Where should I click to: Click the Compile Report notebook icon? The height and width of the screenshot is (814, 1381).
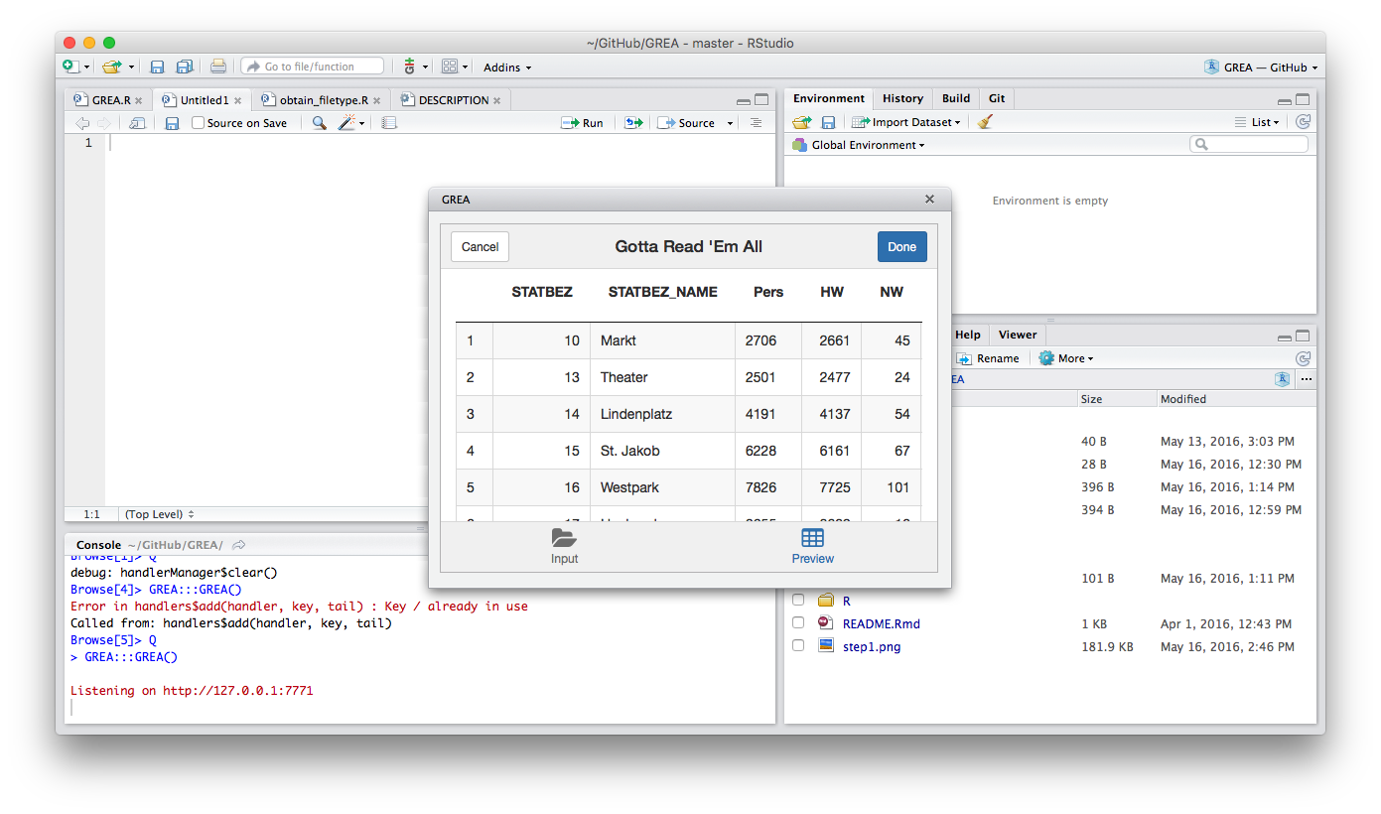389,123
